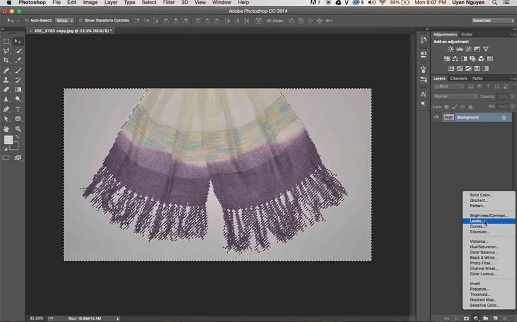
Task: Toggle the Auto-Select checkbox
Action: 27,21
